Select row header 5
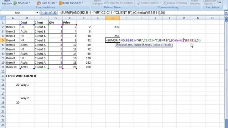 tap(3, 40)
